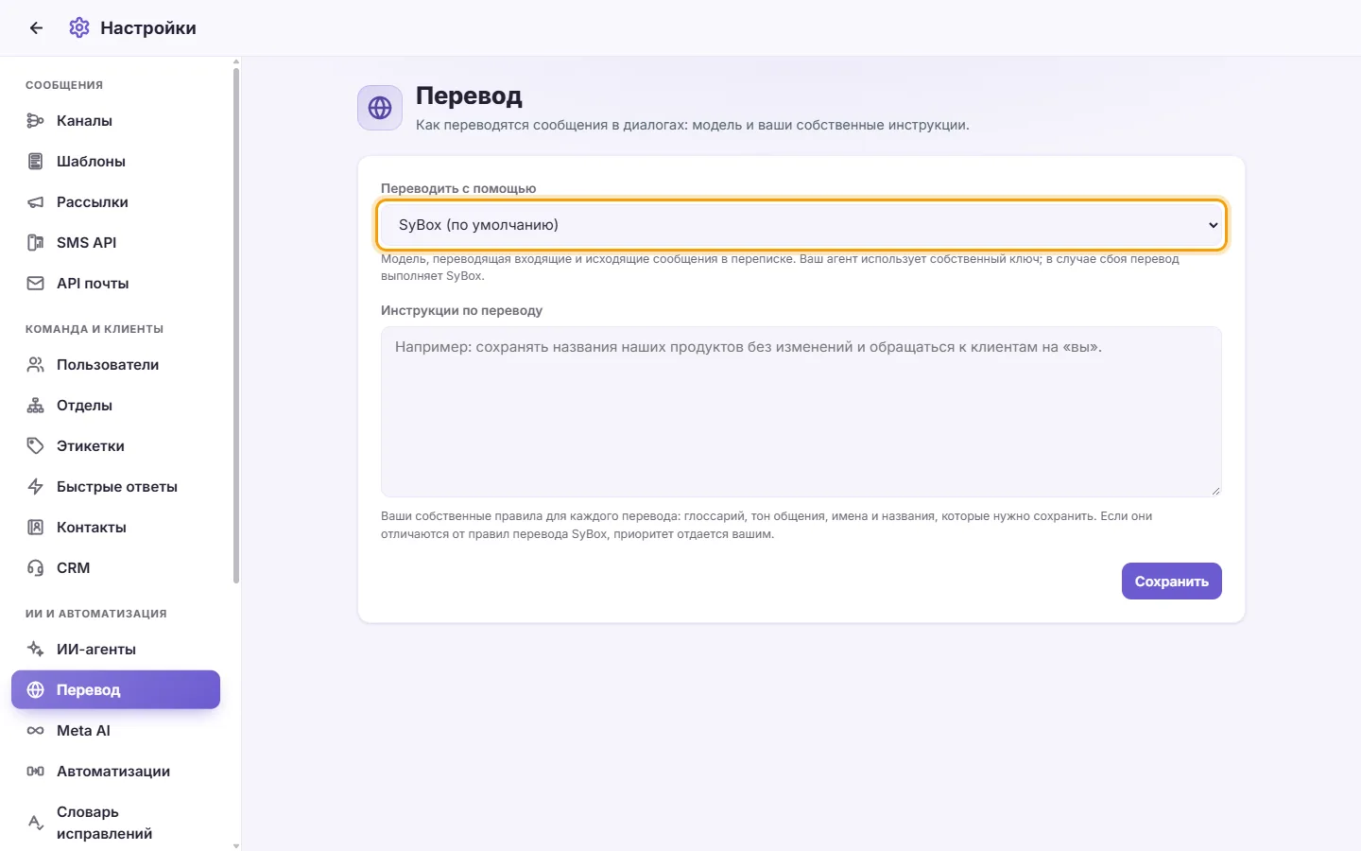The width and height of the screenshot is (1361, 851).
Task: Click the Шаблоны sidebar icon
Action: [36, 162]
